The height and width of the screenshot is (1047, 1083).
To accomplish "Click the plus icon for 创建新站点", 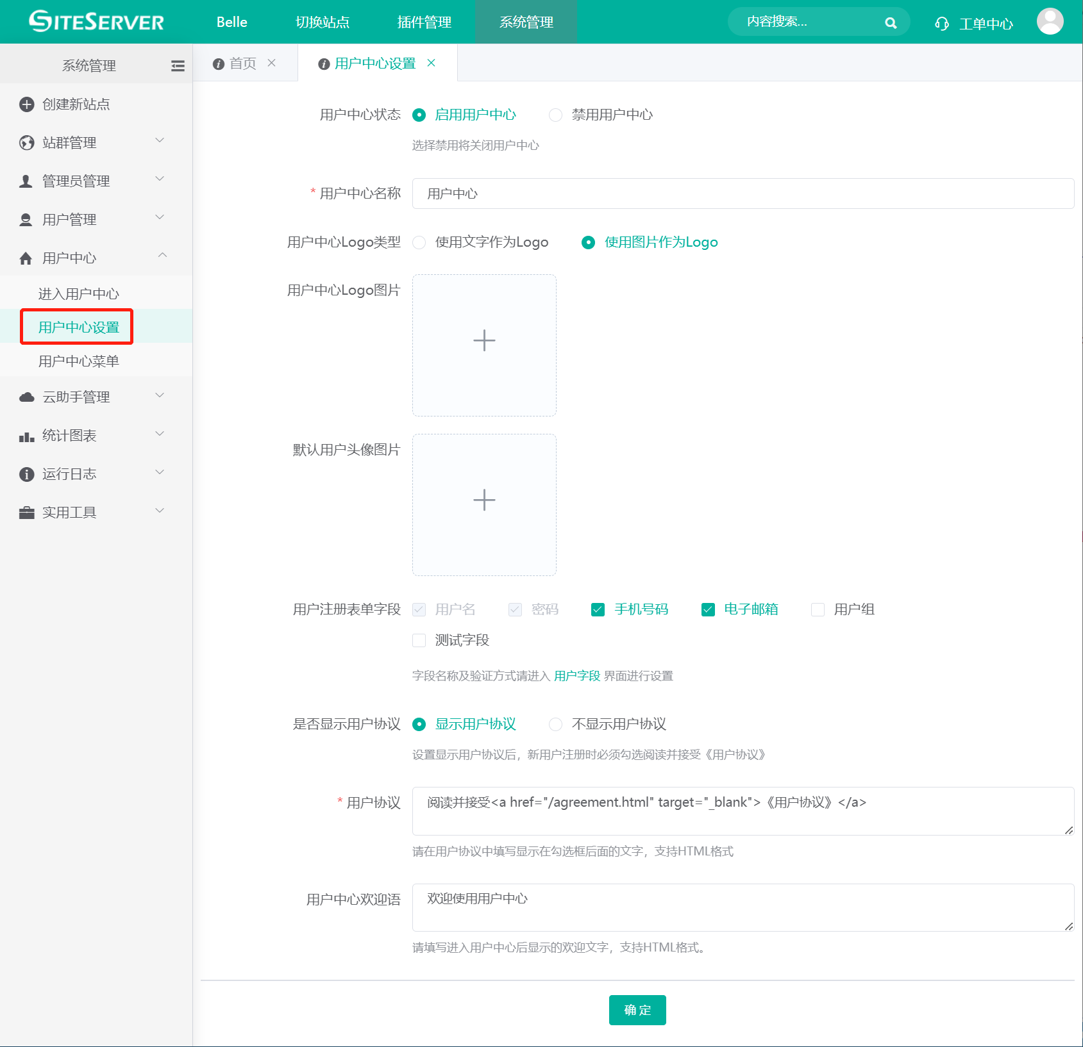I will click(x=26, y=104).
